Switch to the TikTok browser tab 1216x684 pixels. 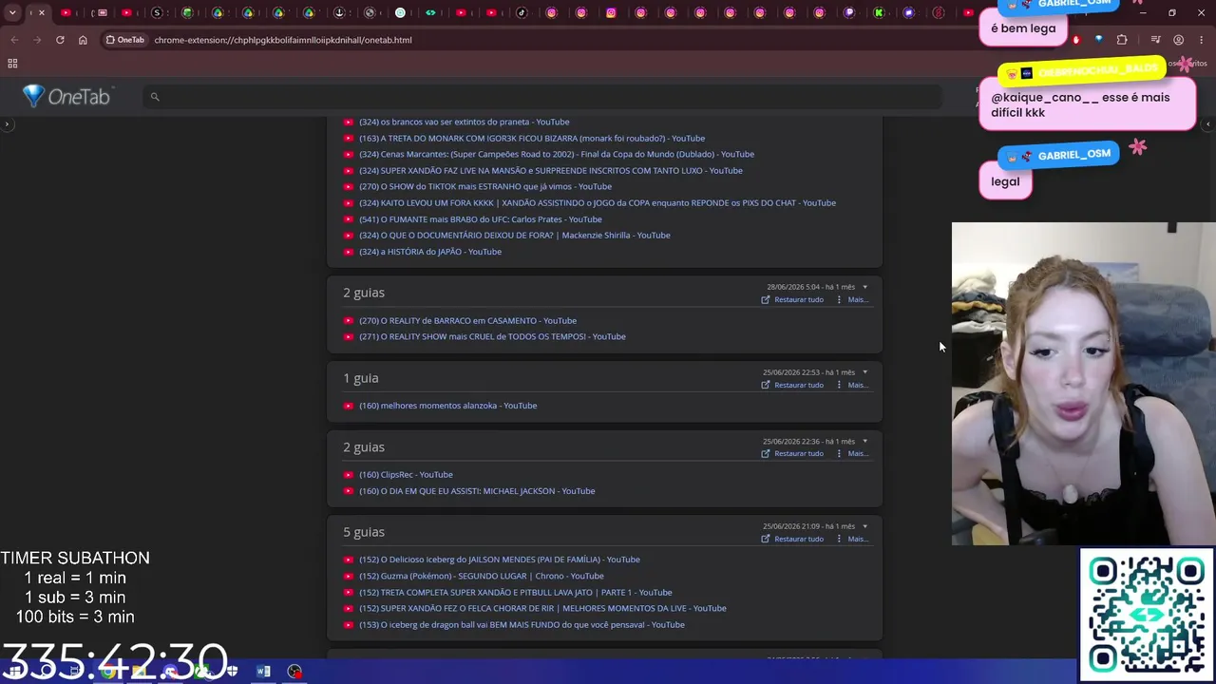coord(522,13)
